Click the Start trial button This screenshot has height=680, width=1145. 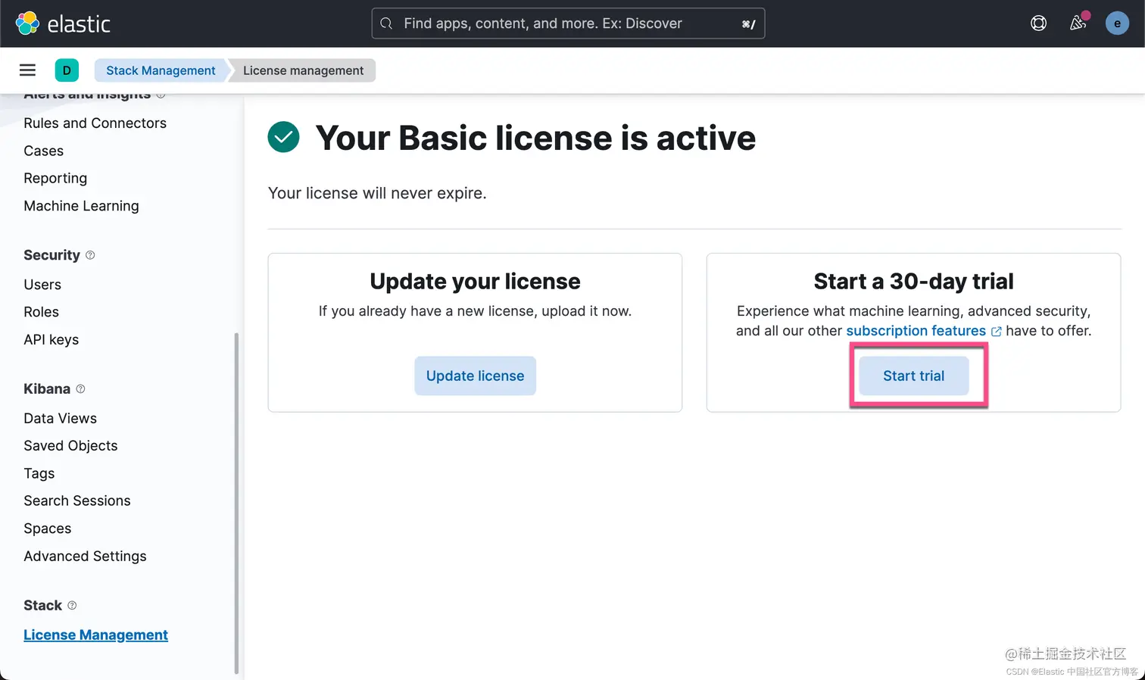pyautogui.click(x=913, y=376)
